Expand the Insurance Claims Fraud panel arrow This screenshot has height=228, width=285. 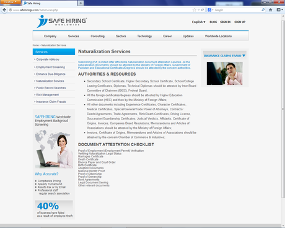(x=243, y=56)
